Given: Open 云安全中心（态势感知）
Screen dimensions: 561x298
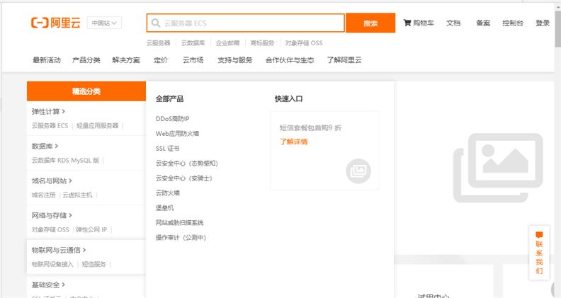Looking at the screenshot, I should [x=187, y=164].
